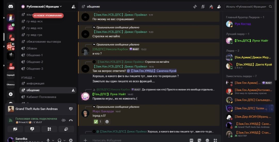Collapse the УГИБДД channel category
Viewport: 279px width, 142px height.
click(28, 78)
